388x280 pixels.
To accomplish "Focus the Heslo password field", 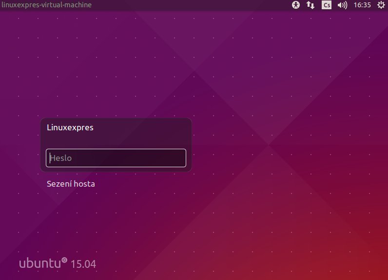I will pos(116,158).
